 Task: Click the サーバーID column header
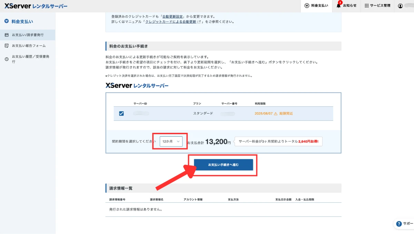(140, 103)
